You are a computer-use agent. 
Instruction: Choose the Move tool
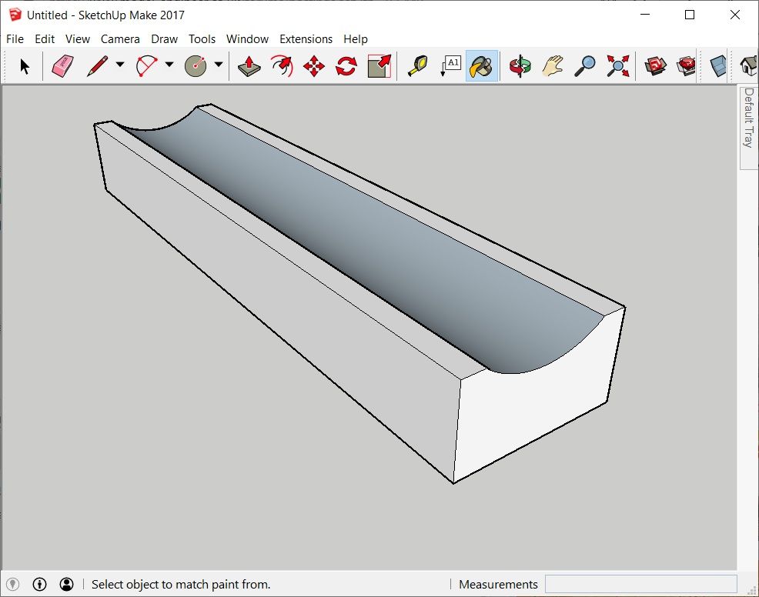click(x=314, y=66)
